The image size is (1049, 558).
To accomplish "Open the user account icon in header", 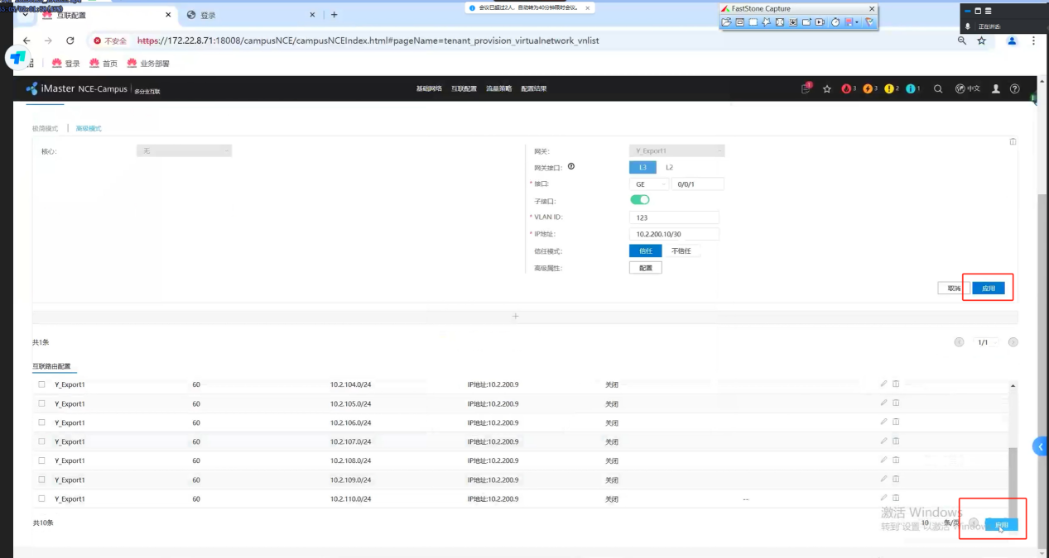I will point(996,88).
